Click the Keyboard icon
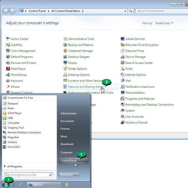Screen dimensions: 188x188 8,81
